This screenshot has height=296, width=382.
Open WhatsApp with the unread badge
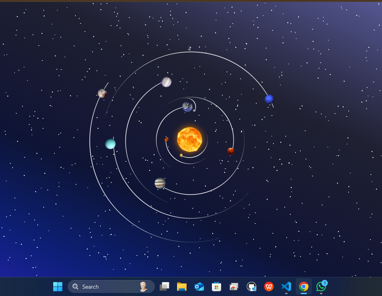[321, 287]
